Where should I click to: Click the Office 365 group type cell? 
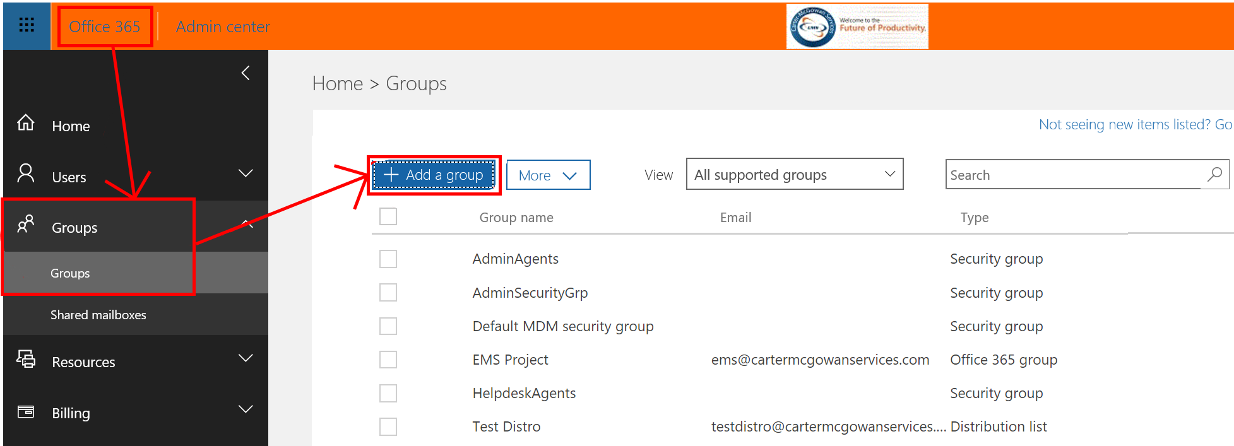pyautogui.click(x=1004, y=360)
